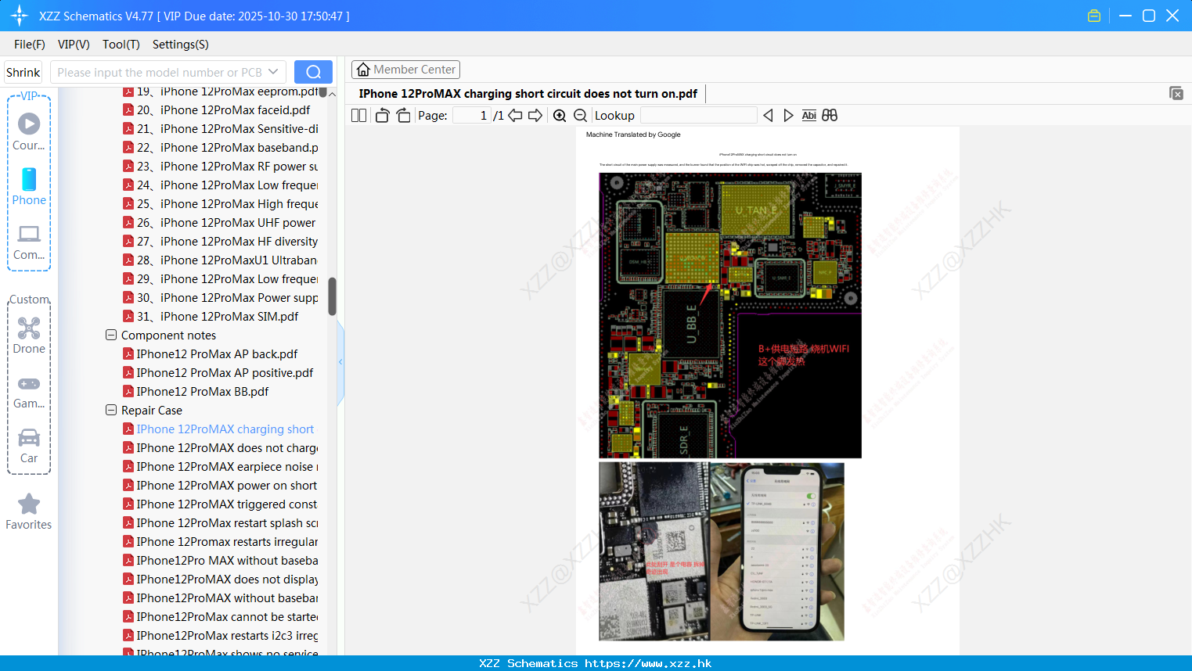Open the VIP(V) menu
Viewport: 1192px width, 671px height.
(x=74, y=45)
